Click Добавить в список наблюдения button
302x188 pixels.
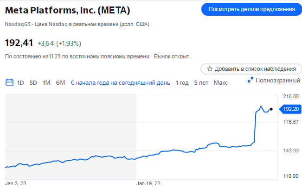pyautogui.click(x=251, y=69)
